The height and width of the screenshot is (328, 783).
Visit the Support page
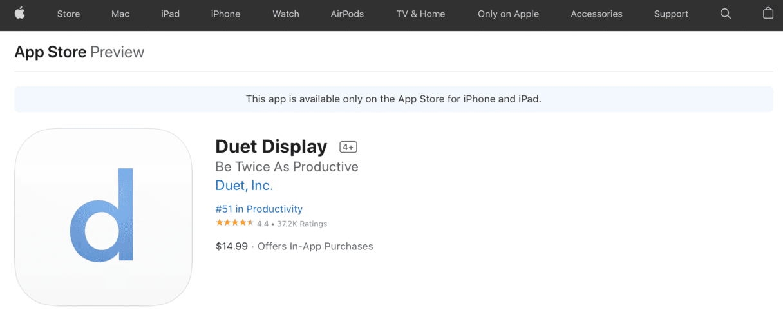pyautogui.click(x=671, y=14)
